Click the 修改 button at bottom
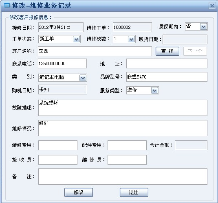This screenshot has height=203, width=218. point(79,192)
